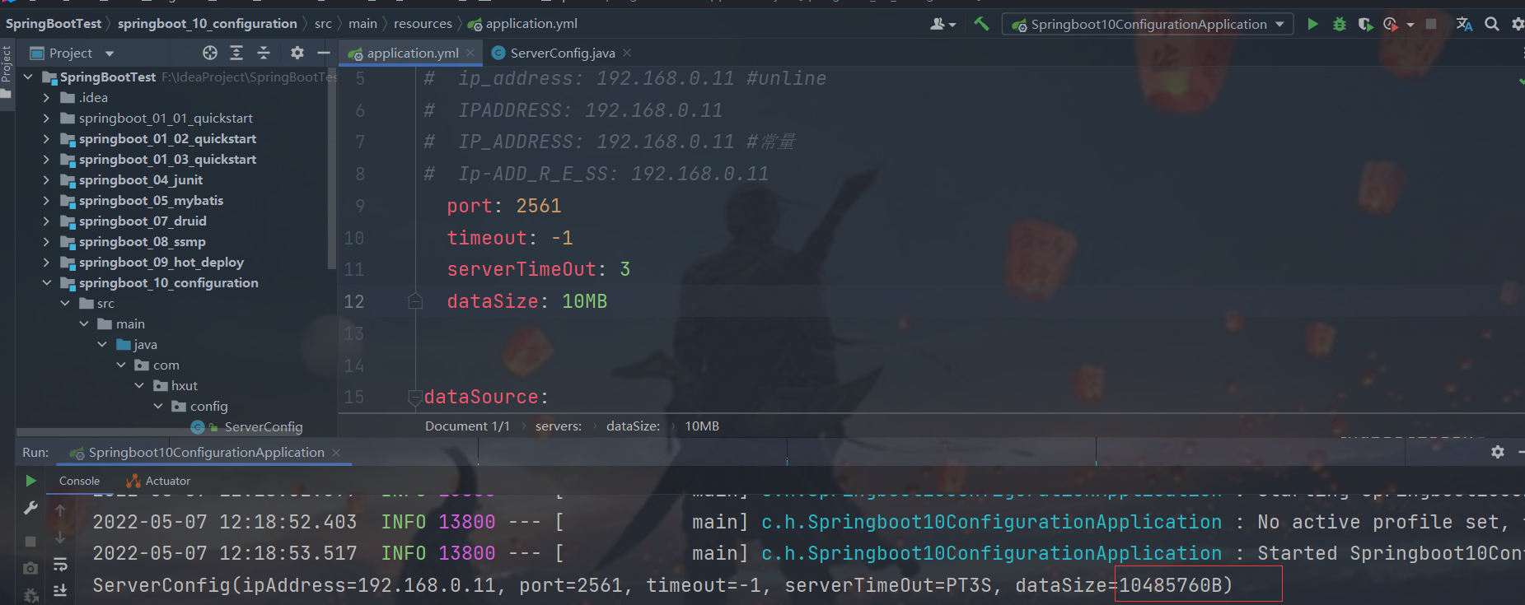
Task: Expand all nodes in Project panel
Action: [236, 53]
